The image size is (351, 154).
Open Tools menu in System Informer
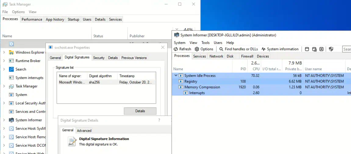tap(206, 42)
